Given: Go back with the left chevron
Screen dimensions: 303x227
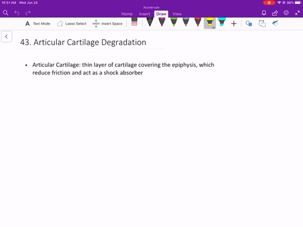Looking at the screenshot, I should pos(6,37).
